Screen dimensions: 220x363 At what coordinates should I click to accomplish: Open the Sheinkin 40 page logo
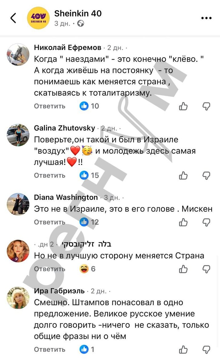point(38,18)
